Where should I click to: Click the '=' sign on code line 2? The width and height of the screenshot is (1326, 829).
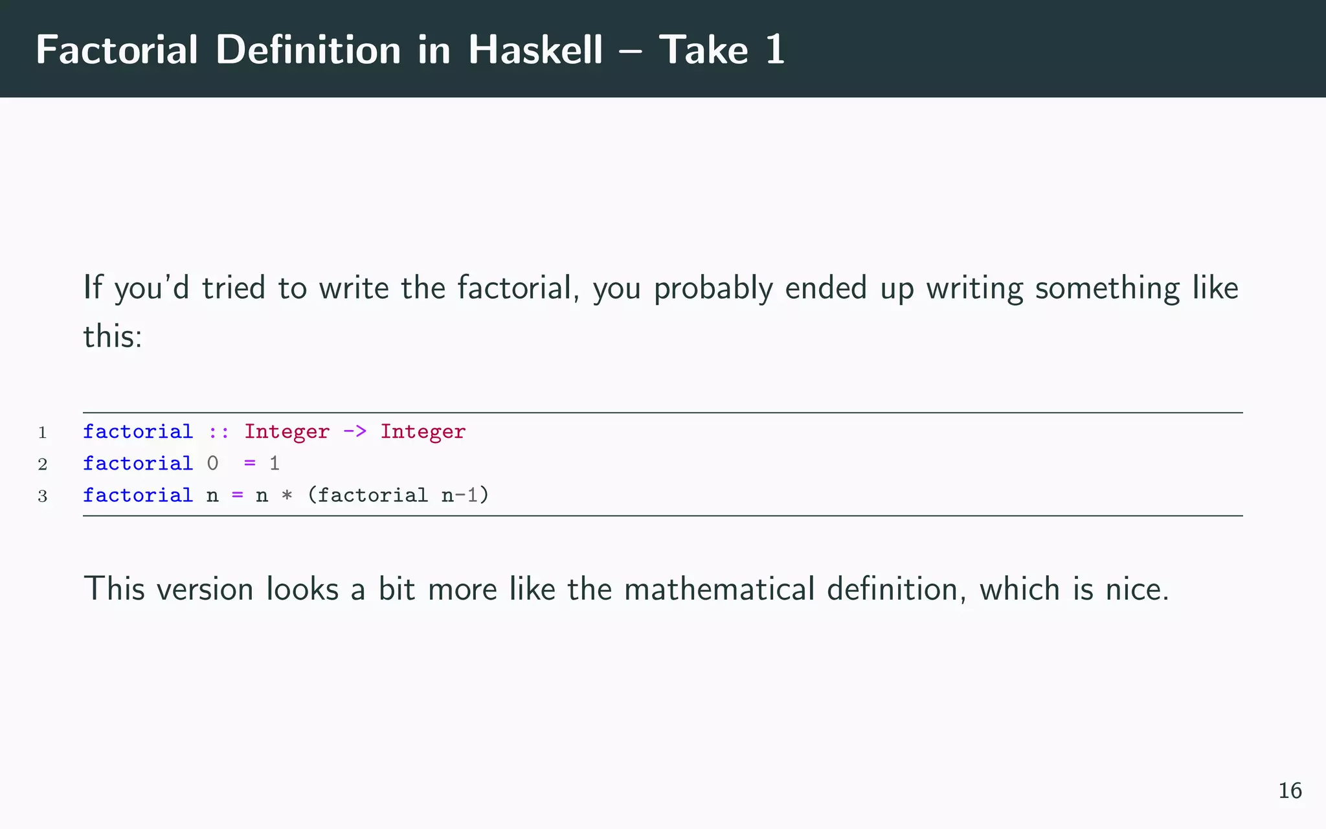pyautogui.click(x=250, y=464)
